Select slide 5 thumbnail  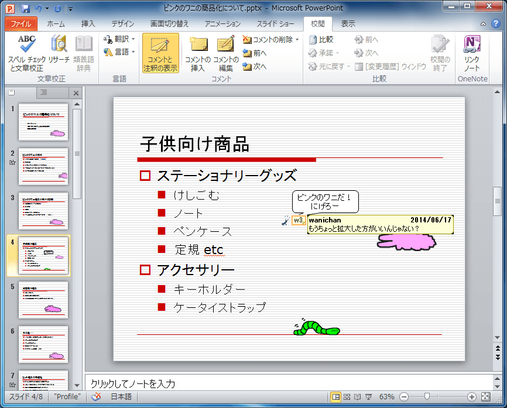click(x=43, y=300)
